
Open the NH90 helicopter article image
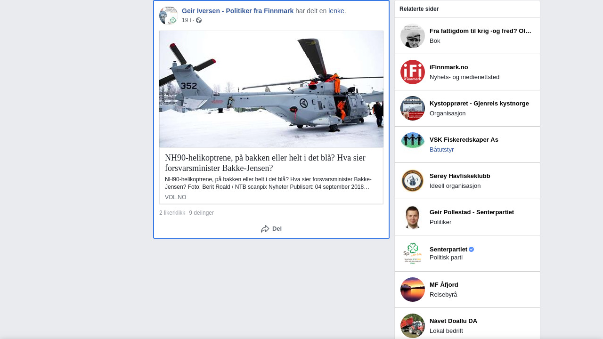[x=271, y=89]
